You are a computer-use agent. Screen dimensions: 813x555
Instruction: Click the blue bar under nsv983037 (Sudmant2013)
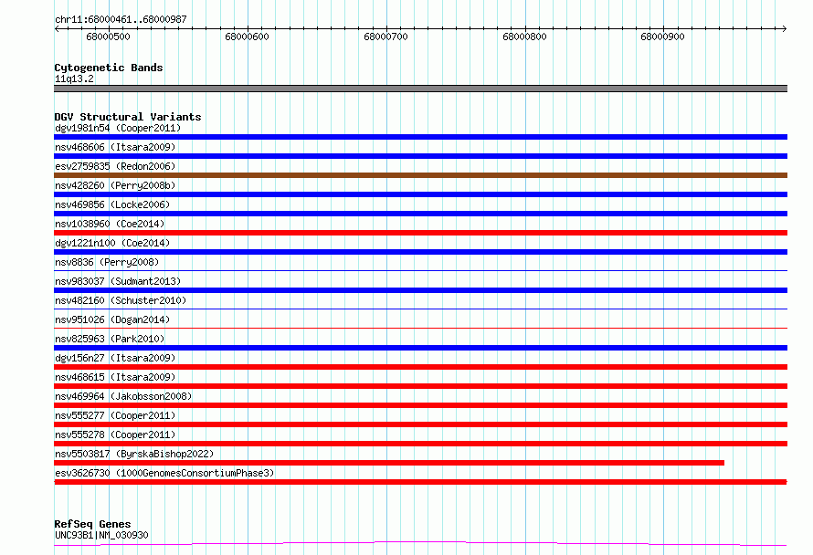coord(420,290)
